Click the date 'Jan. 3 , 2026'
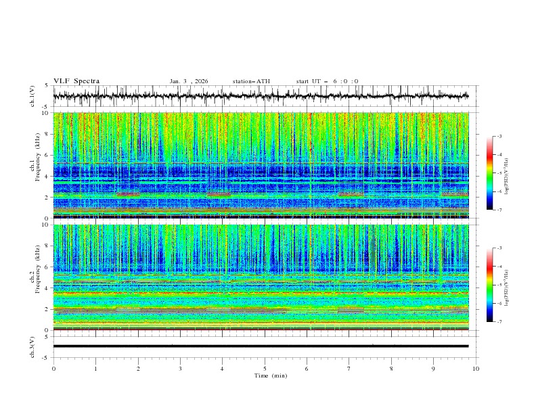This screenshot has width=536, height=414. point(189,81)
